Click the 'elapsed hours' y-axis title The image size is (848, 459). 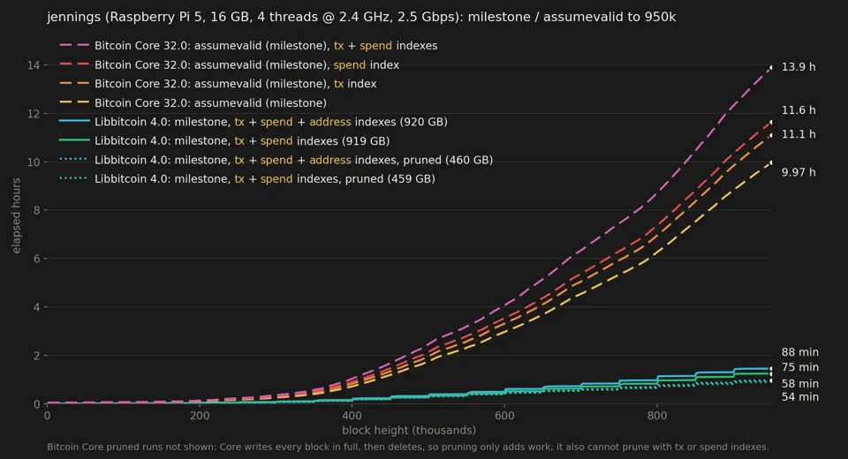[x=16, y=215]
